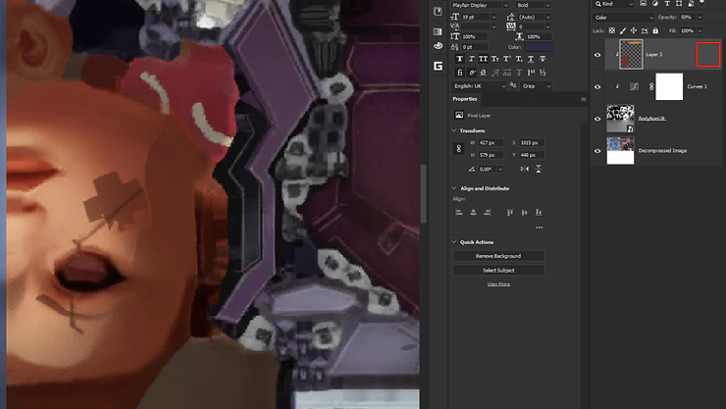Click the Faux Bold text style icon
Screen dimensions: 726x409
[x=458, y=59]
